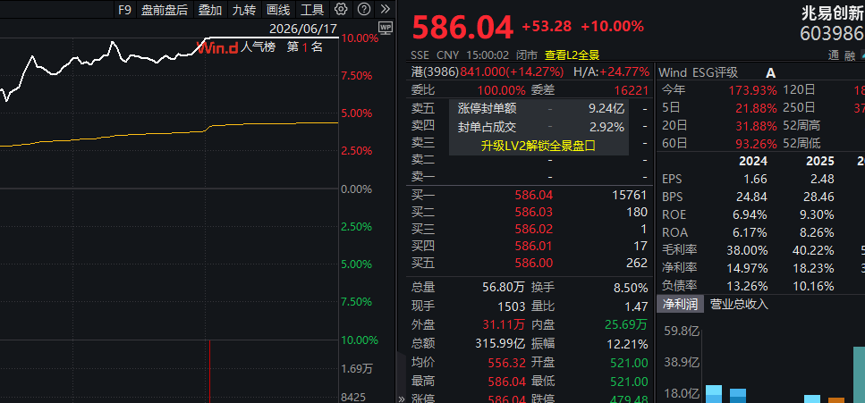Viewport: 865px width, 403px height.
Task: Click the 5日 return 21.88%
Action: tap(757, 108)
